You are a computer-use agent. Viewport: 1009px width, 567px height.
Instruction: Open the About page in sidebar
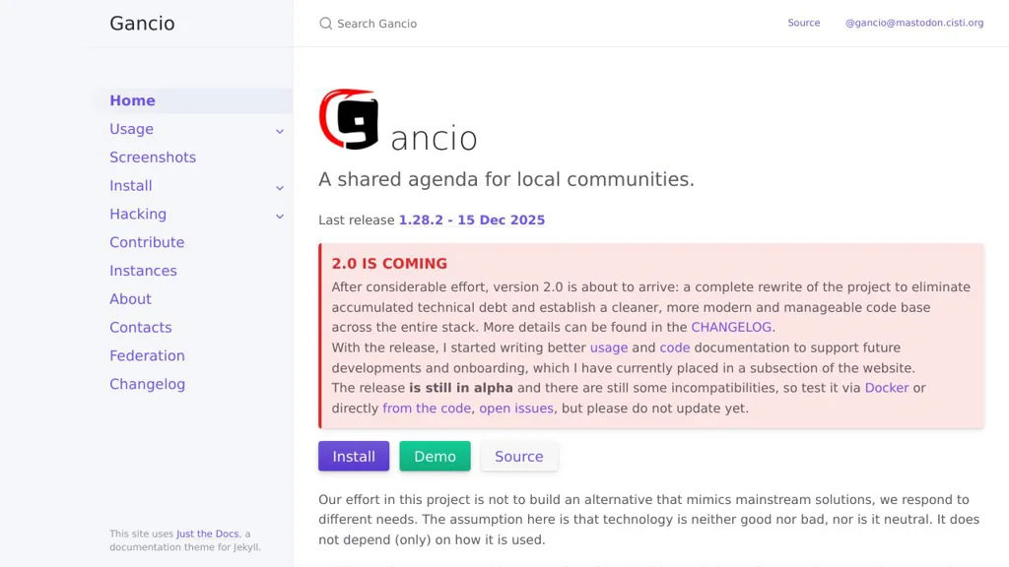pyautogui.click(x=130, y=298)
